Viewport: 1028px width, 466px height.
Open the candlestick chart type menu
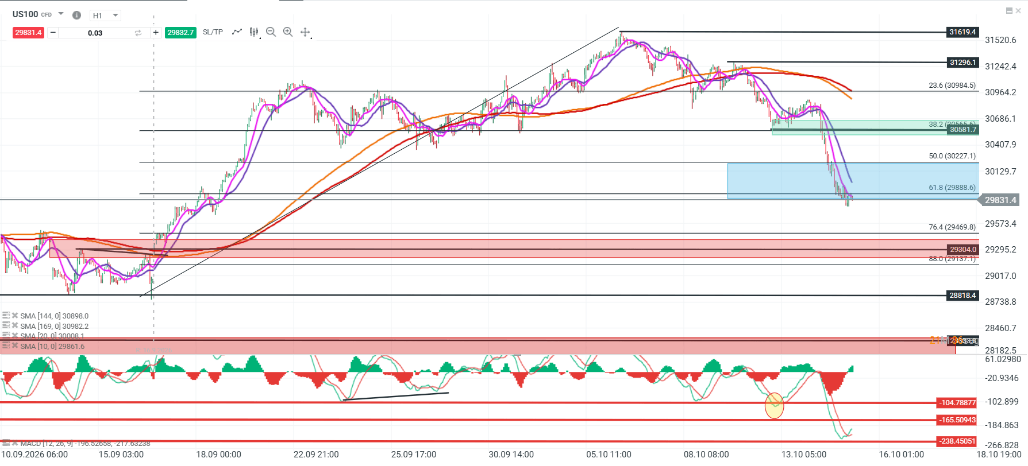click(x=254, y=32)
